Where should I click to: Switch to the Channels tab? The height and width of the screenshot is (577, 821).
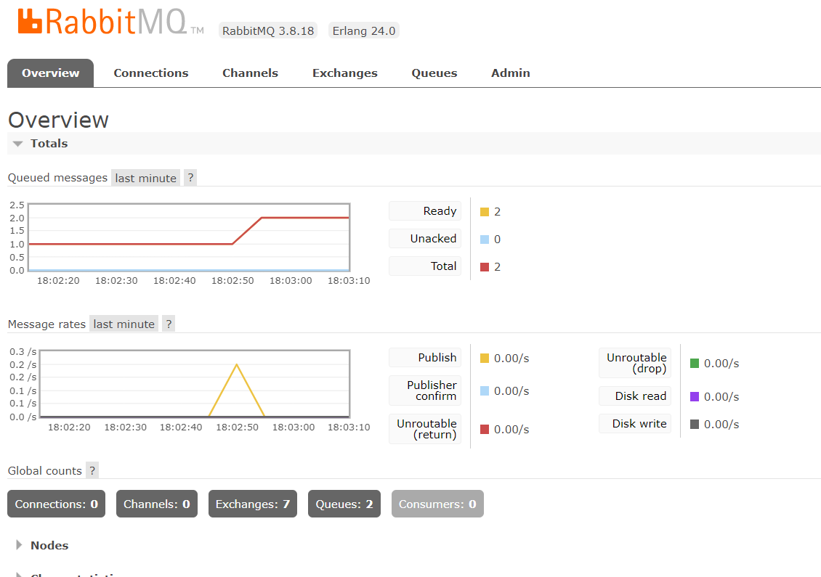point(250,73)
